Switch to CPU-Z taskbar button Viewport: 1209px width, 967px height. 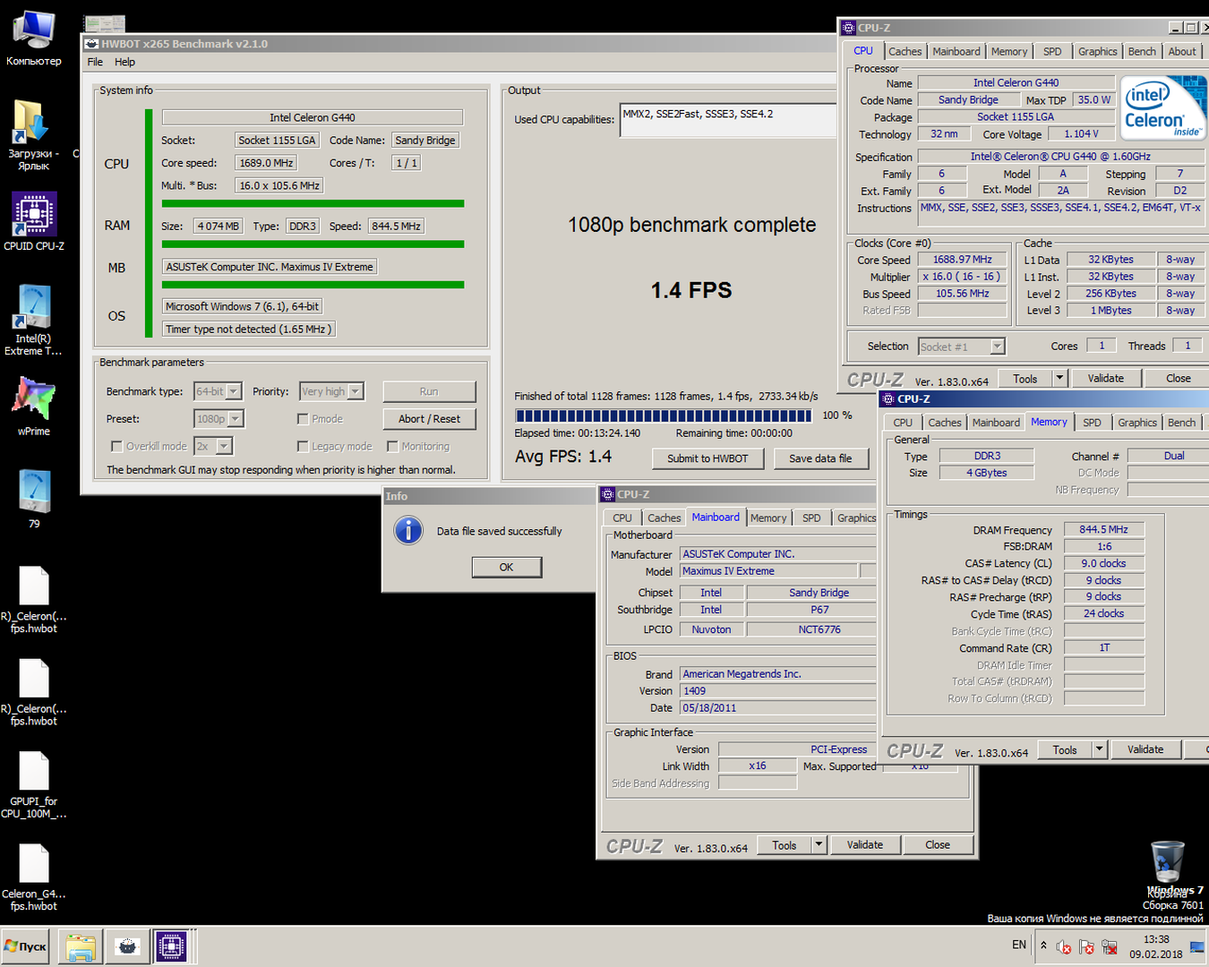coord(171,946)
